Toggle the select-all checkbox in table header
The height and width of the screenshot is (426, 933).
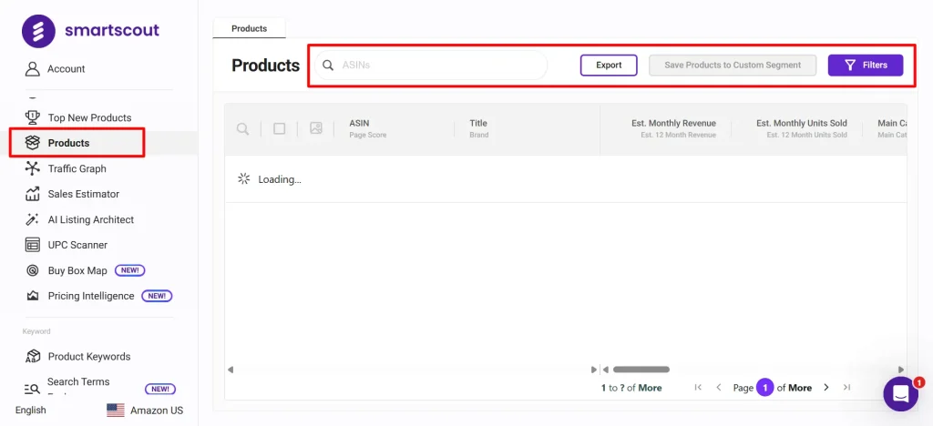click(279, 128)
